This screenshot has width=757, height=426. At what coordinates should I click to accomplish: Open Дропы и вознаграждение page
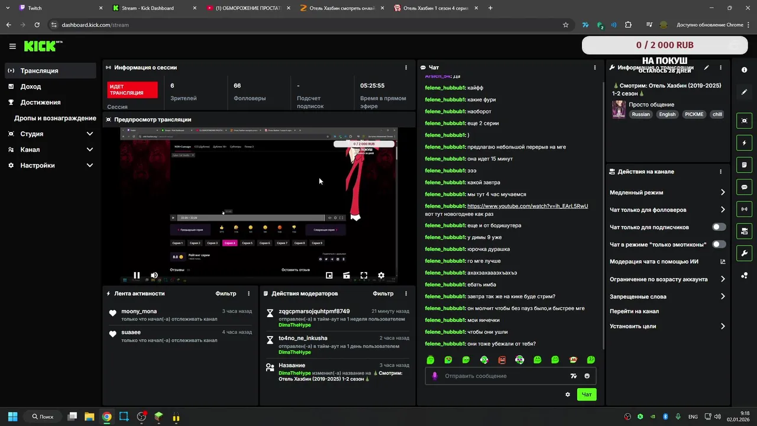point(55,118)
